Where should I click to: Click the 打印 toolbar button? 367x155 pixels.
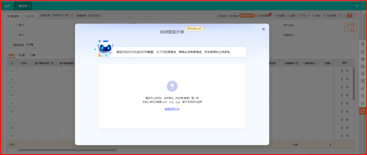tap(302, 16)
